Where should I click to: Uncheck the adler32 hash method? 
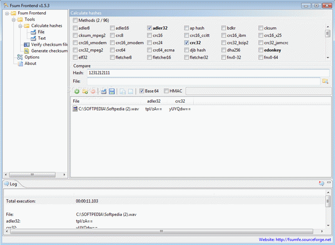pos(149,27)
